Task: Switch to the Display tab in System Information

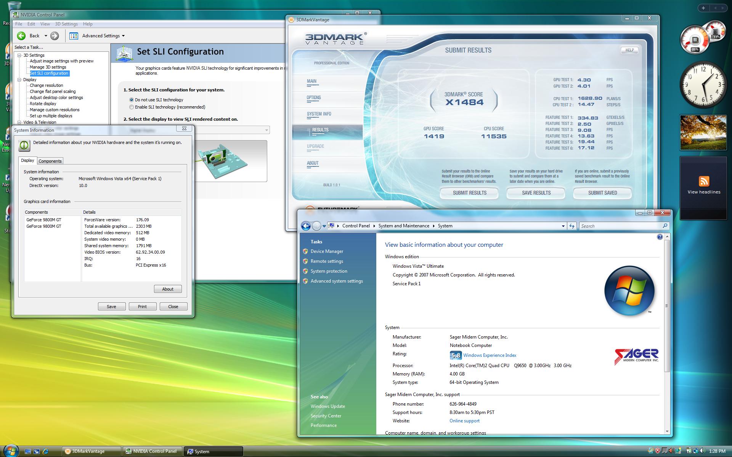Action: 27,161
